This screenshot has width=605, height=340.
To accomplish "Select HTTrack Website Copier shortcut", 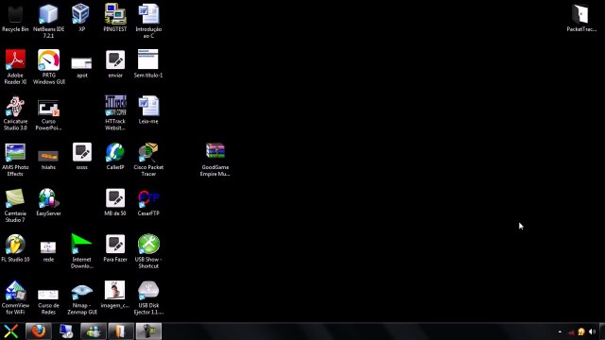I will (115, 113).
